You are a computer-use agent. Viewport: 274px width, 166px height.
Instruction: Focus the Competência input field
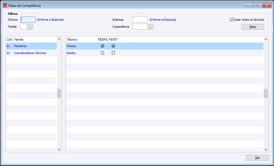click(140, 27)
